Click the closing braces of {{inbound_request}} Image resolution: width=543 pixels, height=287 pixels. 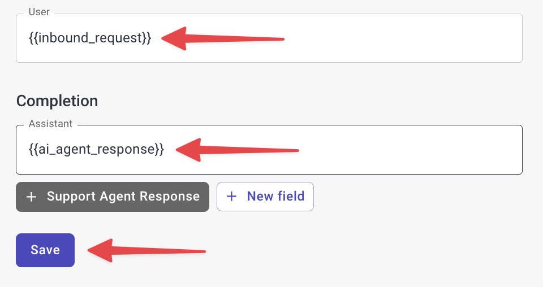click(146, 38)
